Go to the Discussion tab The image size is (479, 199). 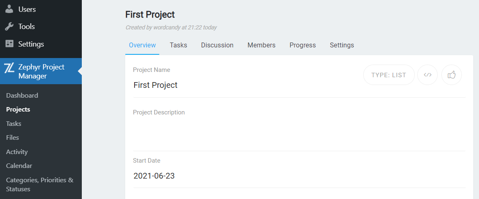pos(217,45)
